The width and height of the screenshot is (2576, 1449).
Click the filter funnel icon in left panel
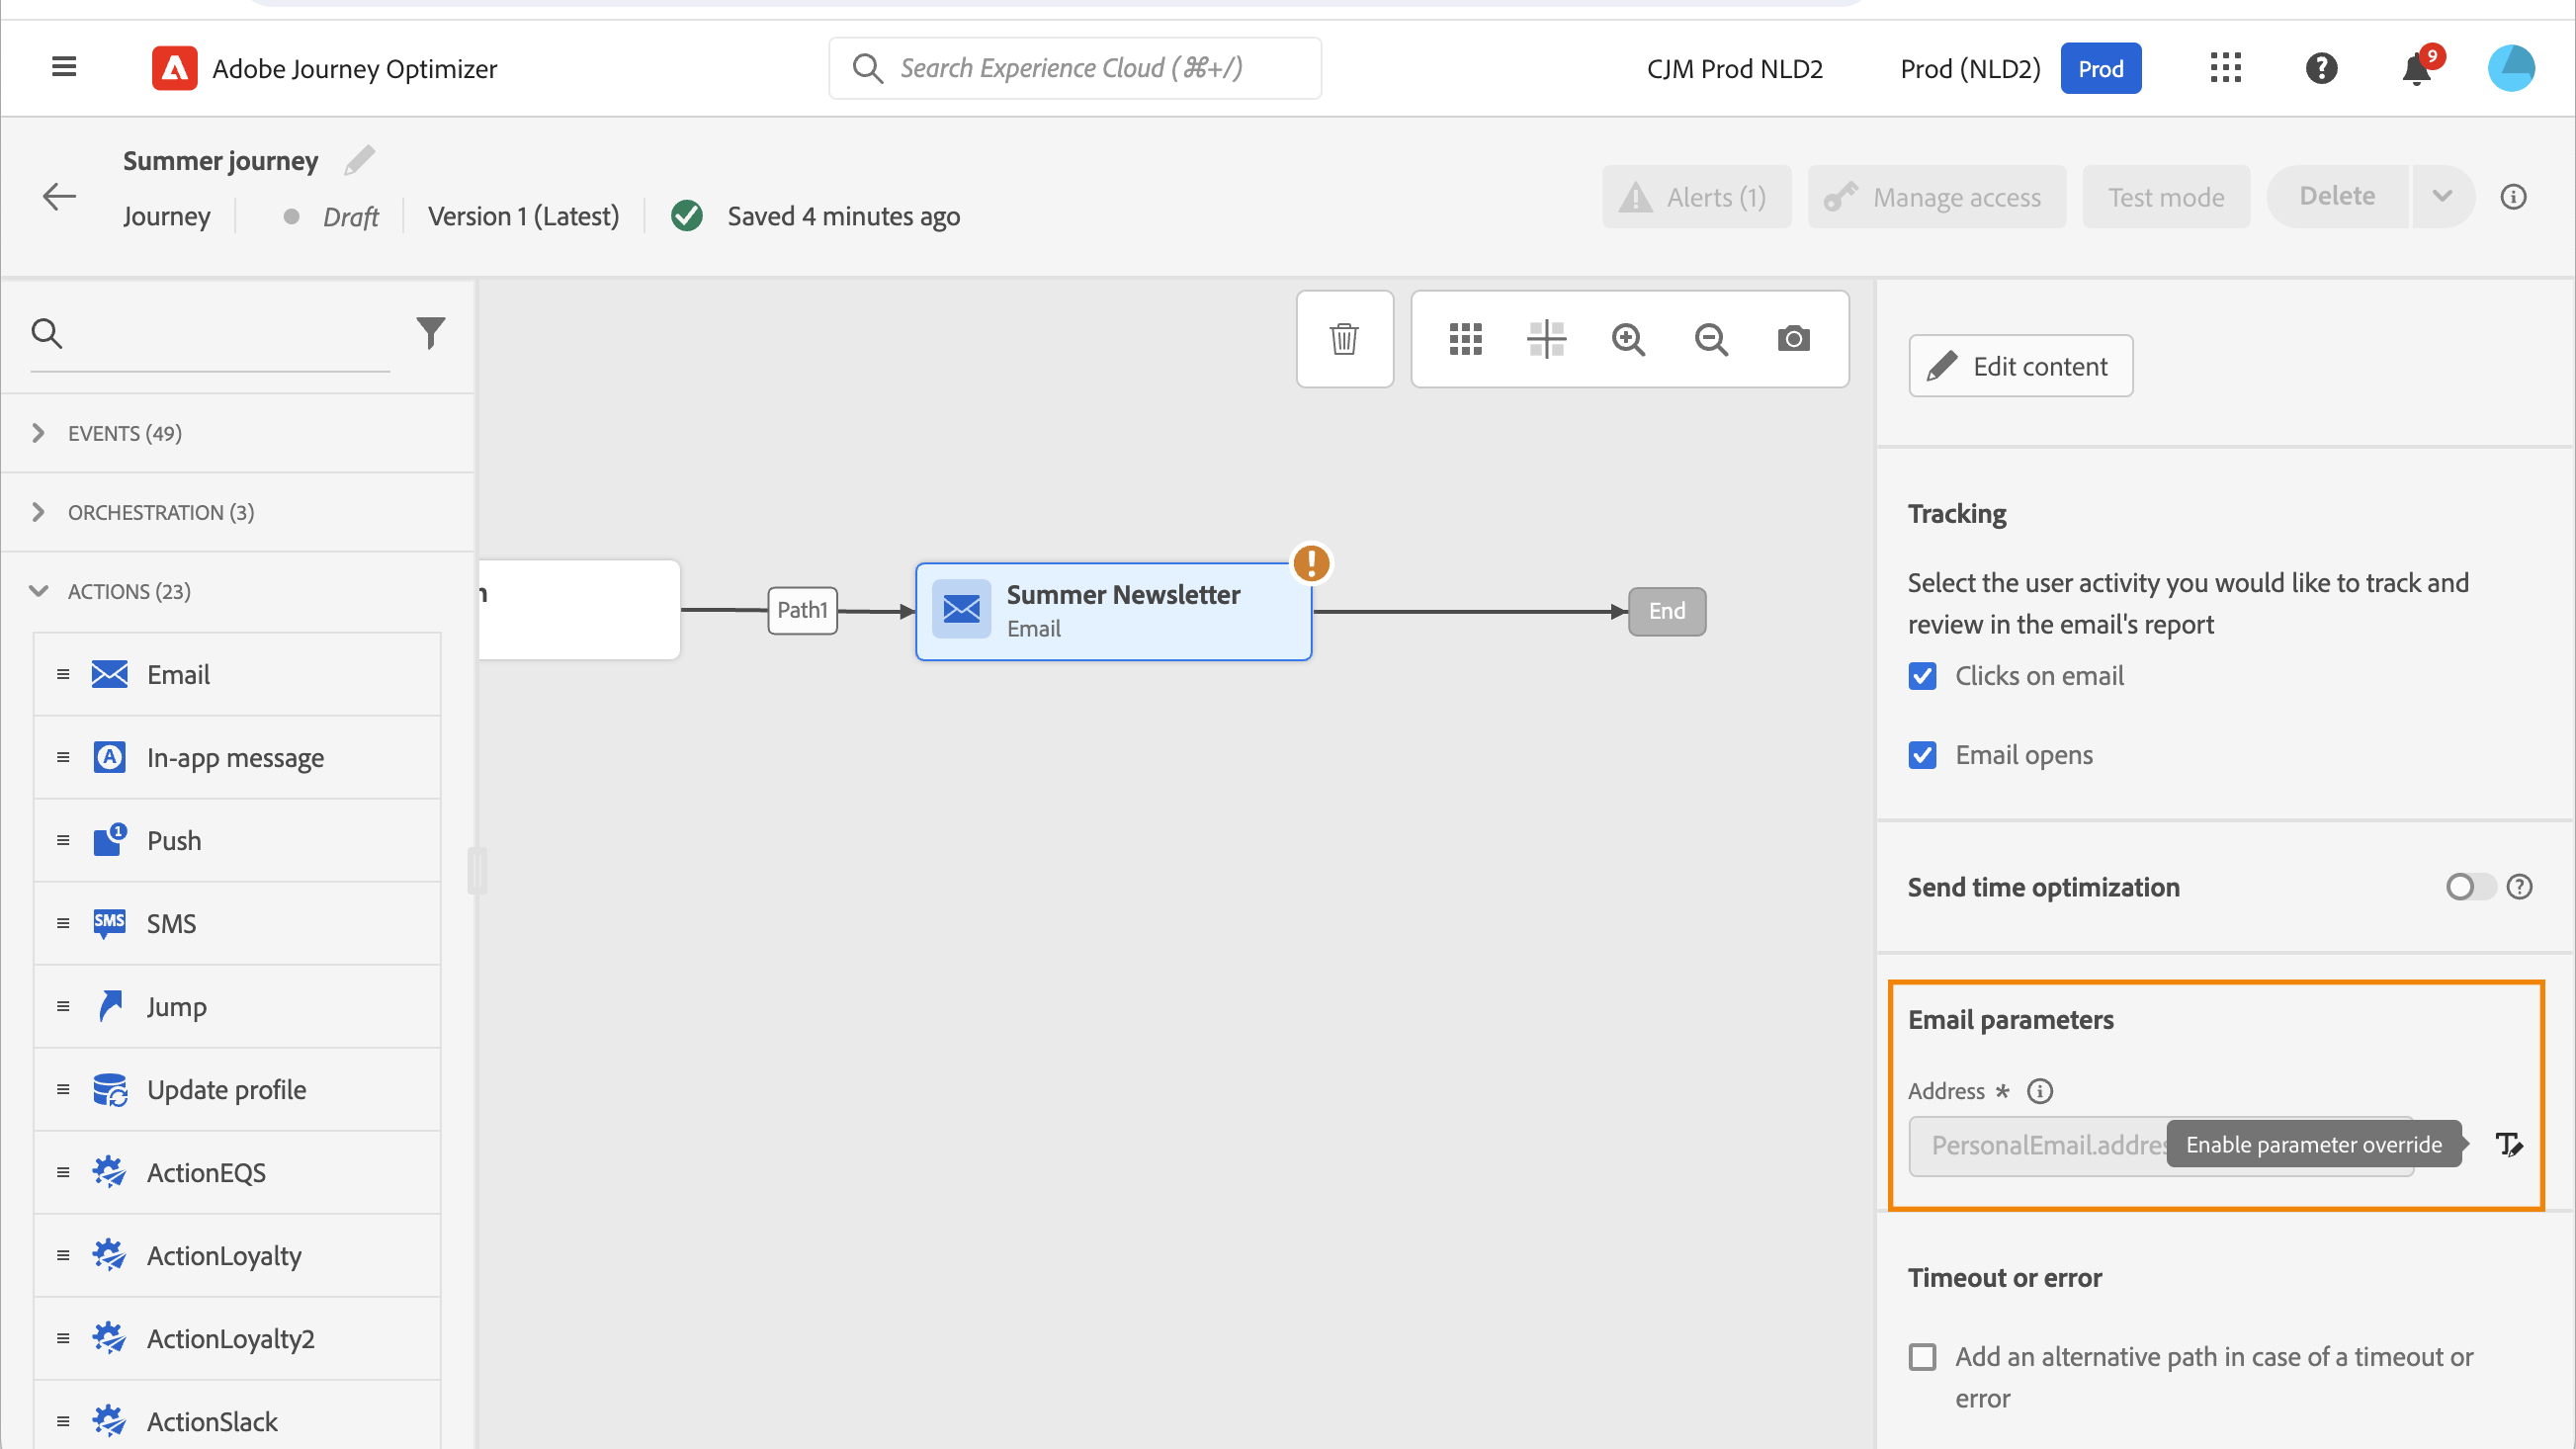(x=430, y=332)
